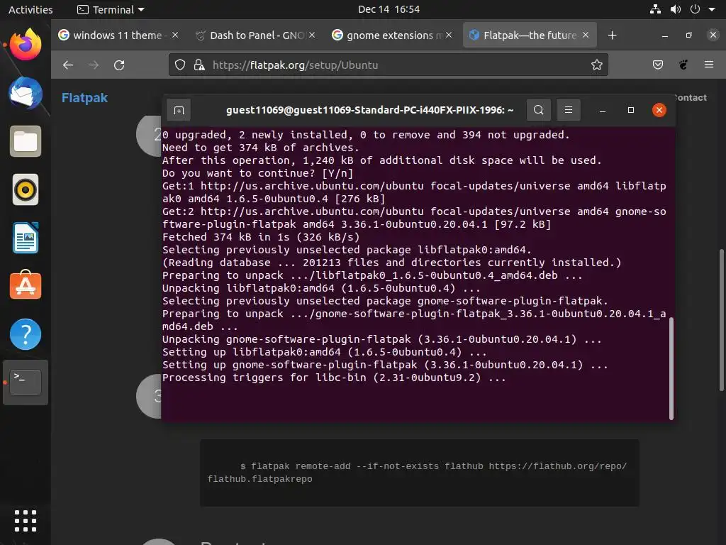Viewport: 726px width, 545px height.
Task: Maximize the terminal window
Action: 630,110
